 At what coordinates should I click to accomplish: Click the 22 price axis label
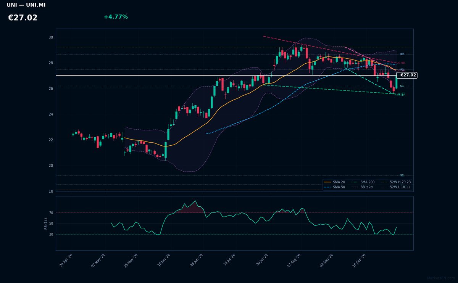tap(51, 140)
